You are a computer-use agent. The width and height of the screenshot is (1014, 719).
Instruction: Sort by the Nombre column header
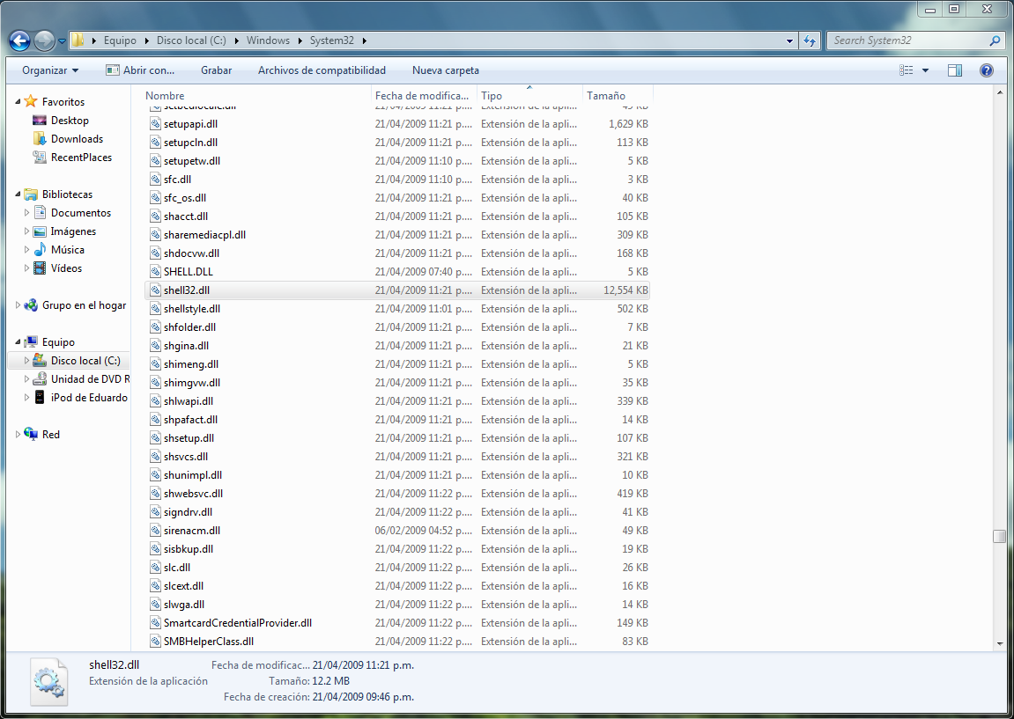256,96
